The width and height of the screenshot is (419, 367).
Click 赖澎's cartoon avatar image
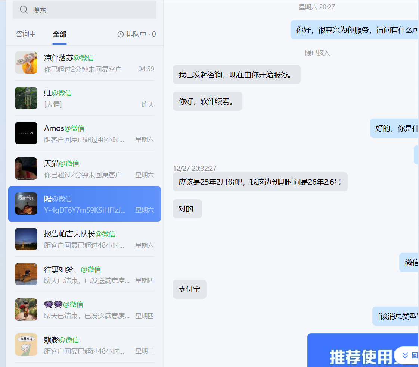pyautogui.click(x=26, y=345)
